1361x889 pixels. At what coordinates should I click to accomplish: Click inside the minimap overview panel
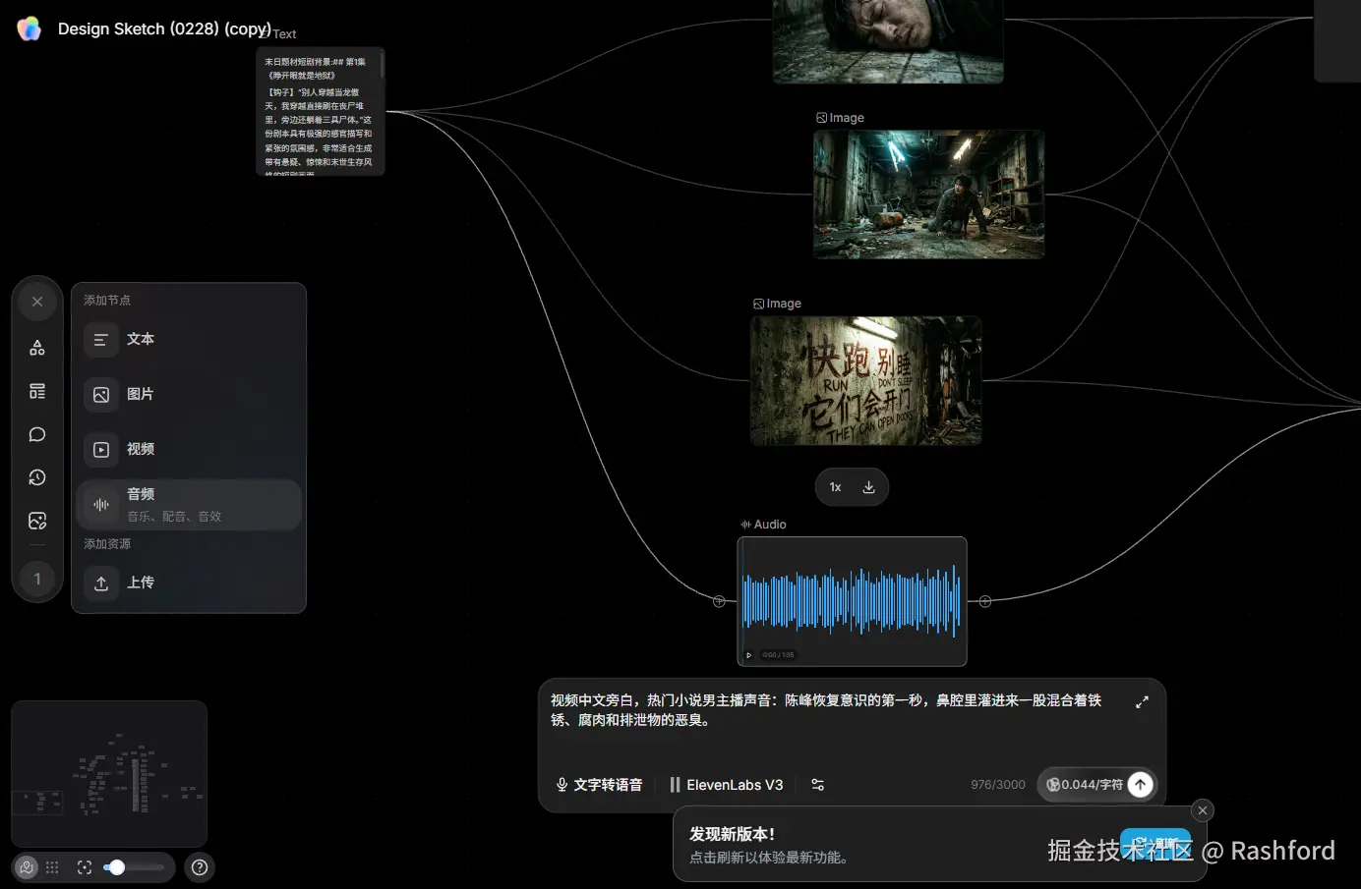(x=109, y=773)
